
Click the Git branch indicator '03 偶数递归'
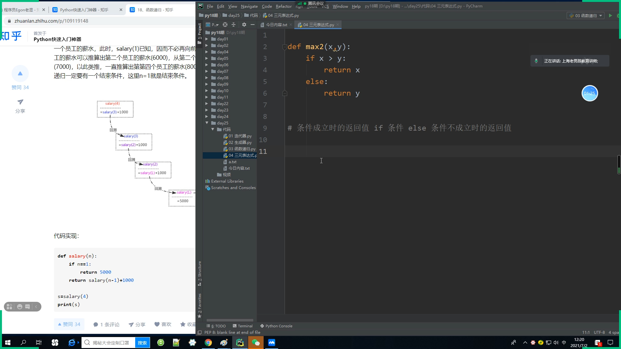[x=586, y=16]
